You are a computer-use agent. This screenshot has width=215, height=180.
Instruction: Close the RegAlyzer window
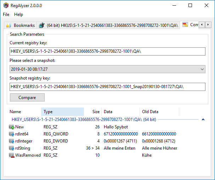click(x=206, y=5)
